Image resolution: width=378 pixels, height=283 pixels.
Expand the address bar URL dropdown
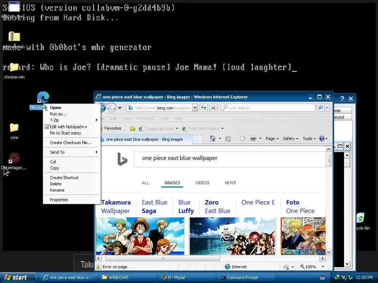(x=195, y=108)
